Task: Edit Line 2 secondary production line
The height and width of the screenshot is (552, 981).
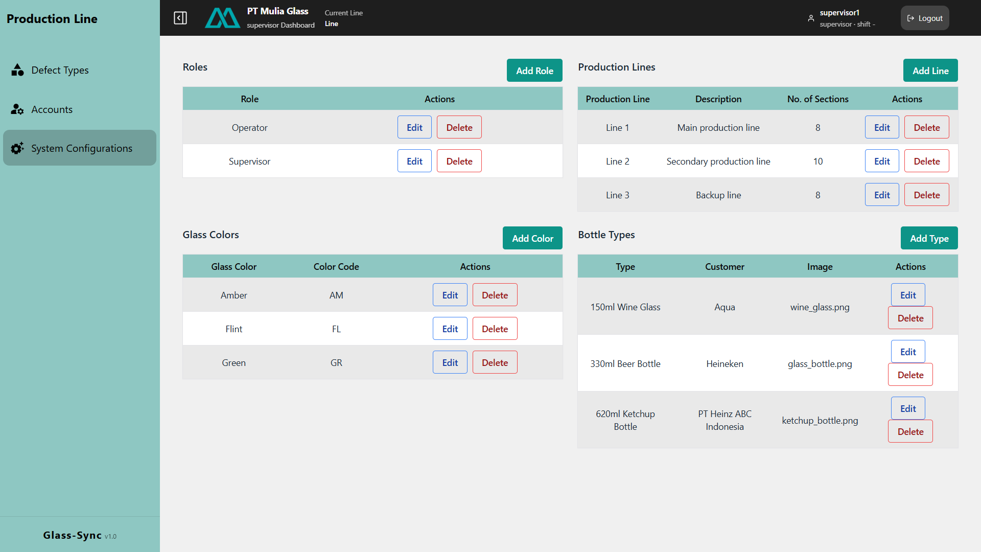Action: pos(882,161)
